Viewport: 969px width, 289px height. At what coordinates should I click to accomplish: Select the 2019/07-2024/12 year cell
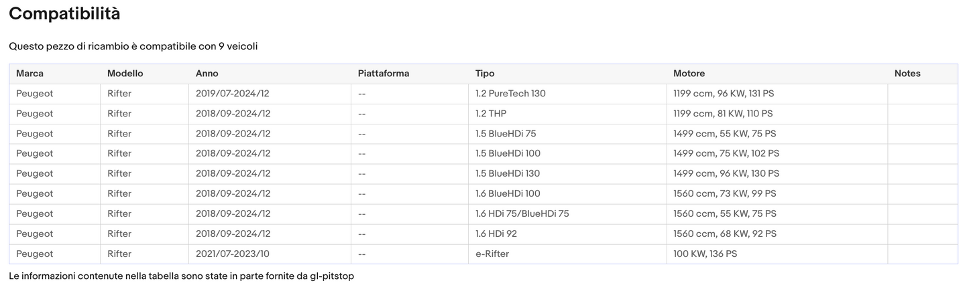click(x=233, y=94)
